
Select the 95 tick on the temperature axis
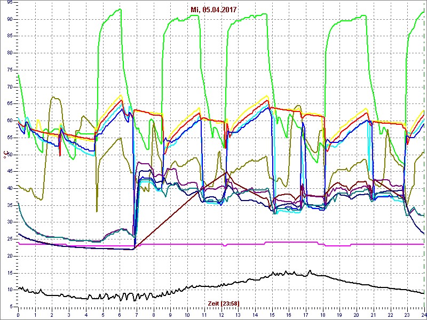pos(10,2)
